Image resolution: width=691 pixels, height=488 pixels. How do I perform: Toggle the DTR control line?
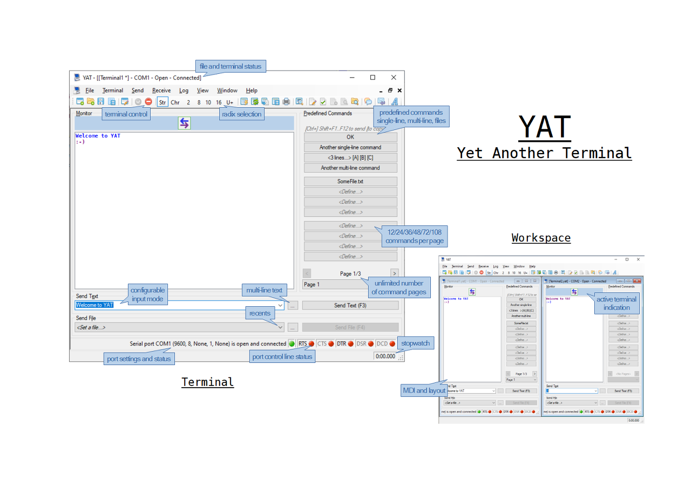coord(344,343)
